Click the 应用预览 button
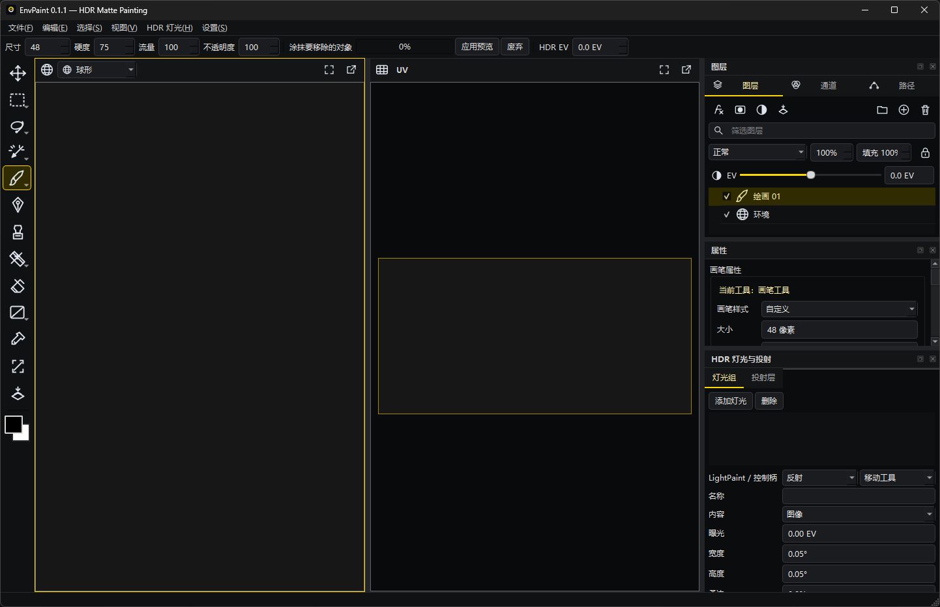The height and width of the screenshot is (607, 940). [477, 47]
